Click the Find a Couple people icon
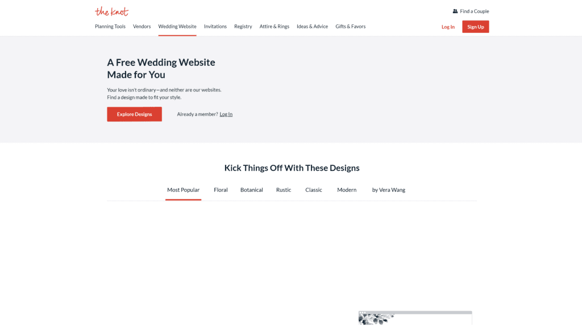 pos(455,11)
